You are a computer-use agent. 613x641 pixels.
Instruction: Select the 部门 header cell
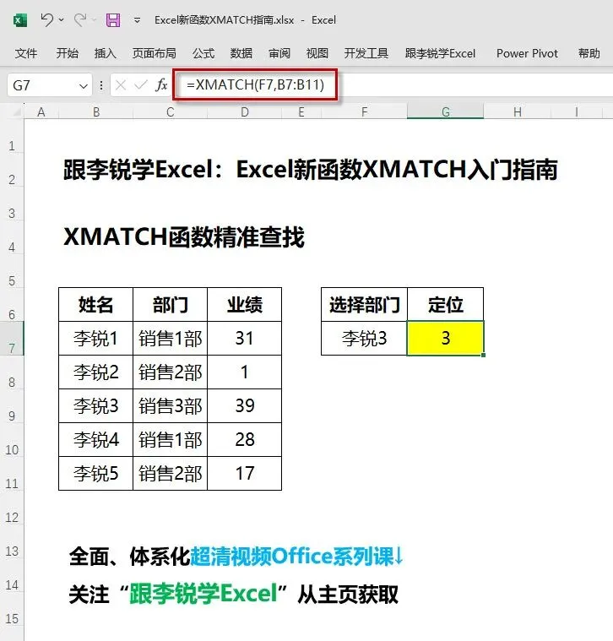click(171, 305)
